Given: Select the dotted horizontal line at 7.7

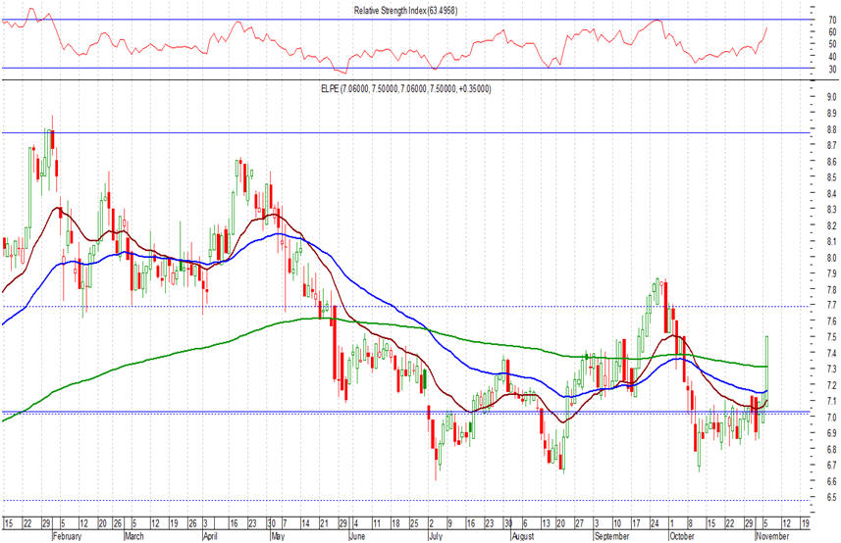Looking at the screenshot, I should pyautogui.click(x=393, y=307).
